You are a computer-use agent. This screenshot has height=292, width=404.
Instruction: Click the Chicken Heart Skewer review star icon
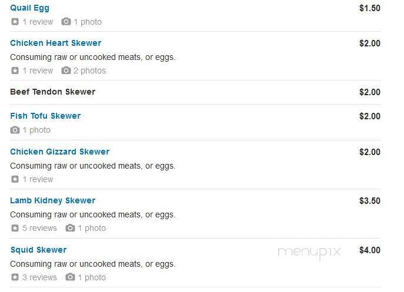point(15,71)
